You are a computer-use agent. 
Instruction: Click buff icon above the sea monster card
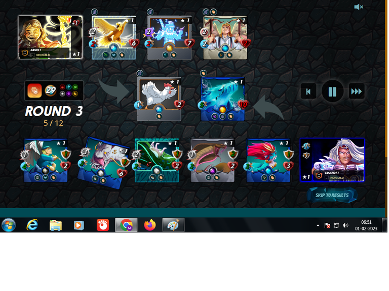[x=204, y=73]
